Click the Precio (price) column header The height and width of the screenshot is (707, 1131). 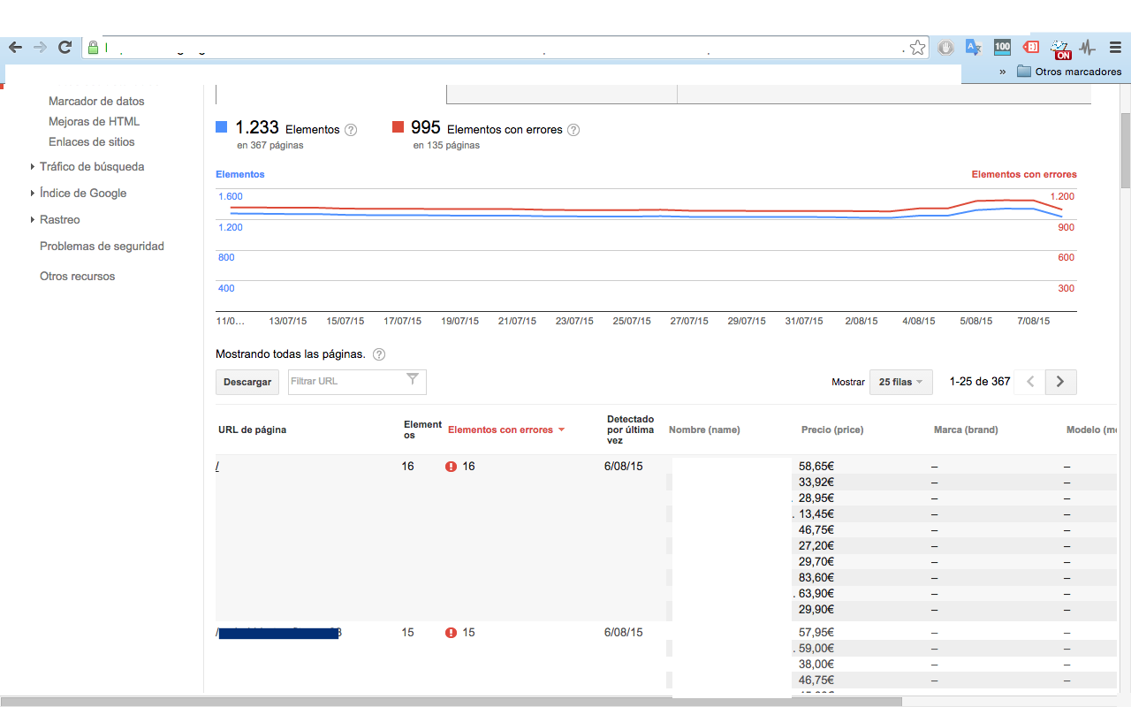(832, 430)
